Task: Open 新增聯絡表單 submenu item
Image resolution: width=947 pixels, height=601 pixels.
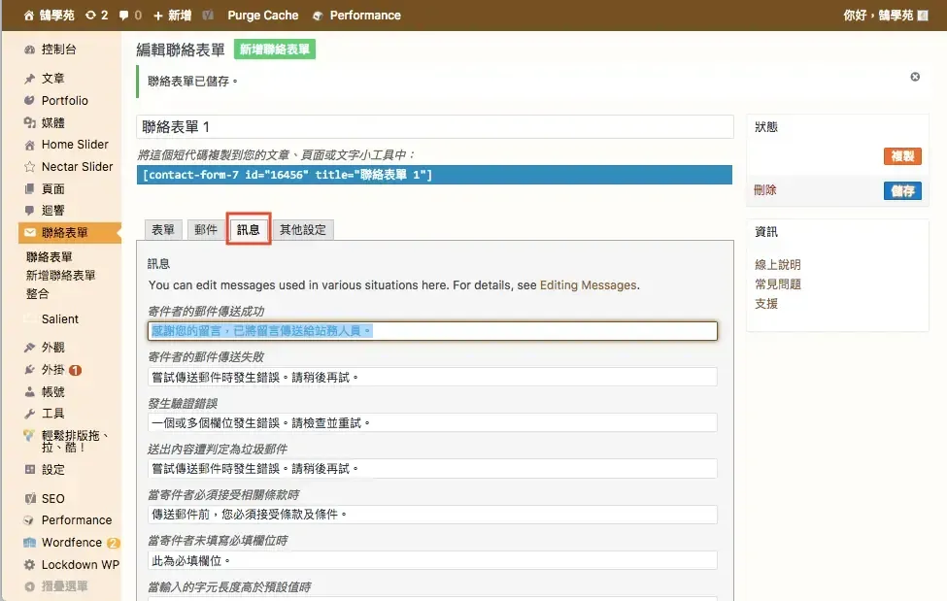Action: coord(60,276)
